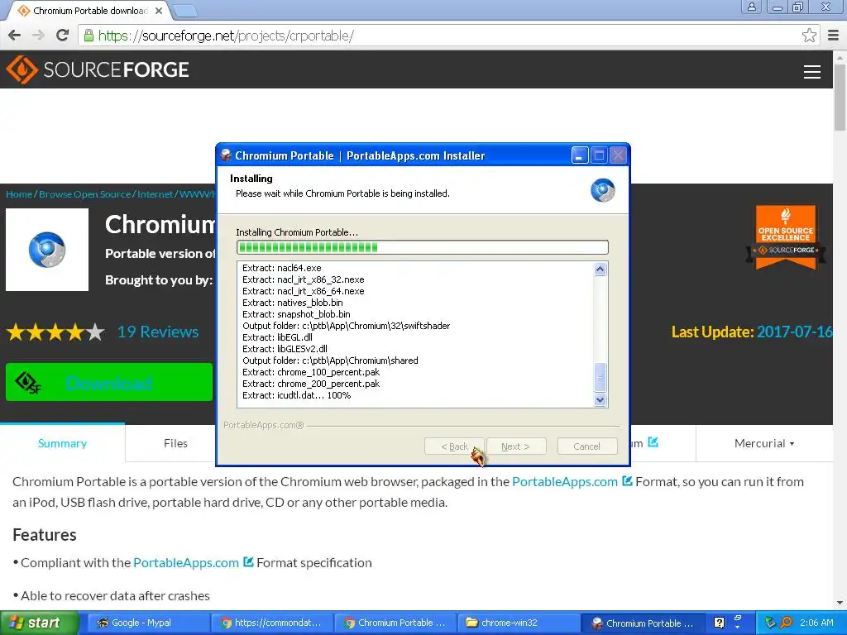Click the installer title bar icon

(x=226, y=155)
